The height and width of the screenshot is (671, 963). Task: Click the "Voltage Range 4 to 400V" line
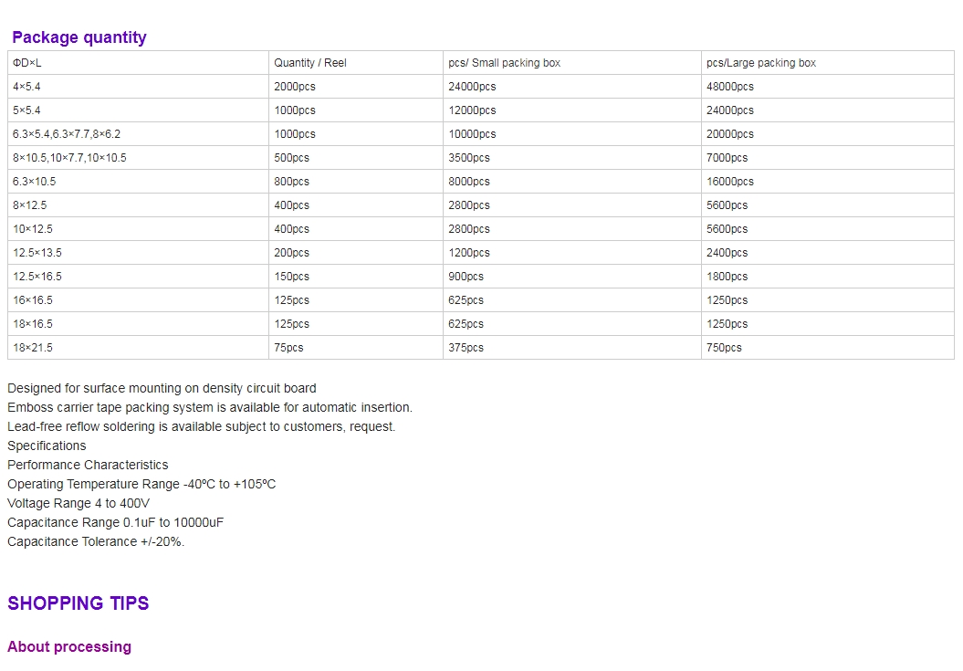coord(79,503)
